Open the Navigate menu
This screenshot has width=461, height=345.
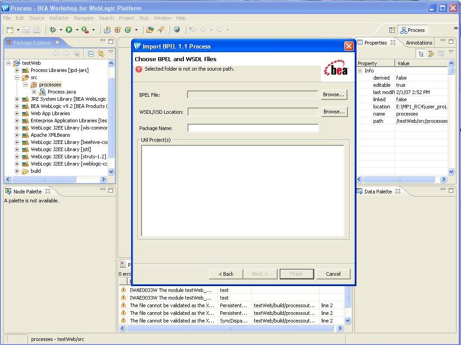coord(83,18)
